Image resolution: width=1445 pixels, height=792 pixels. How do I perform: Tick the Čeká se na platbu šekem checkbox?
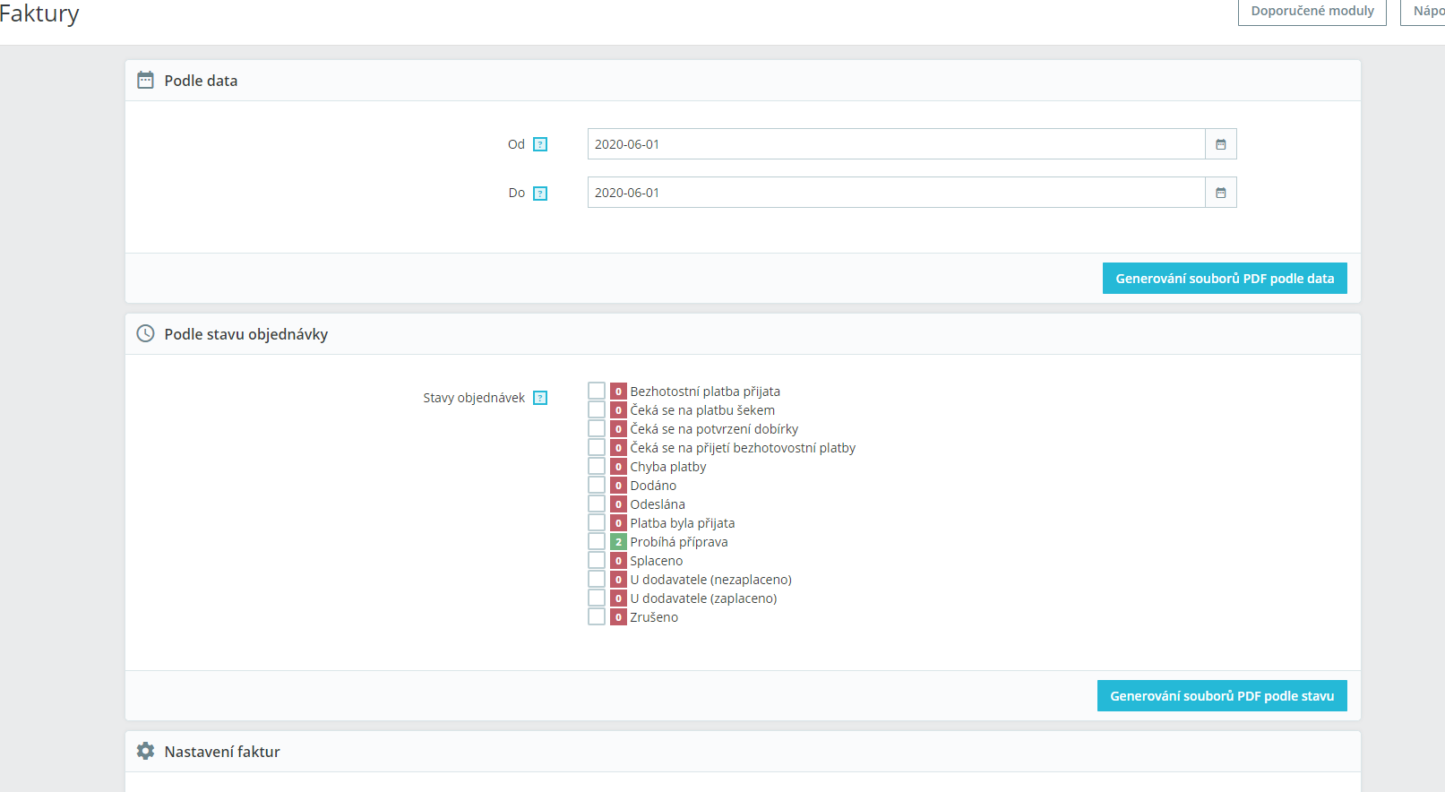tap(597, 409)
